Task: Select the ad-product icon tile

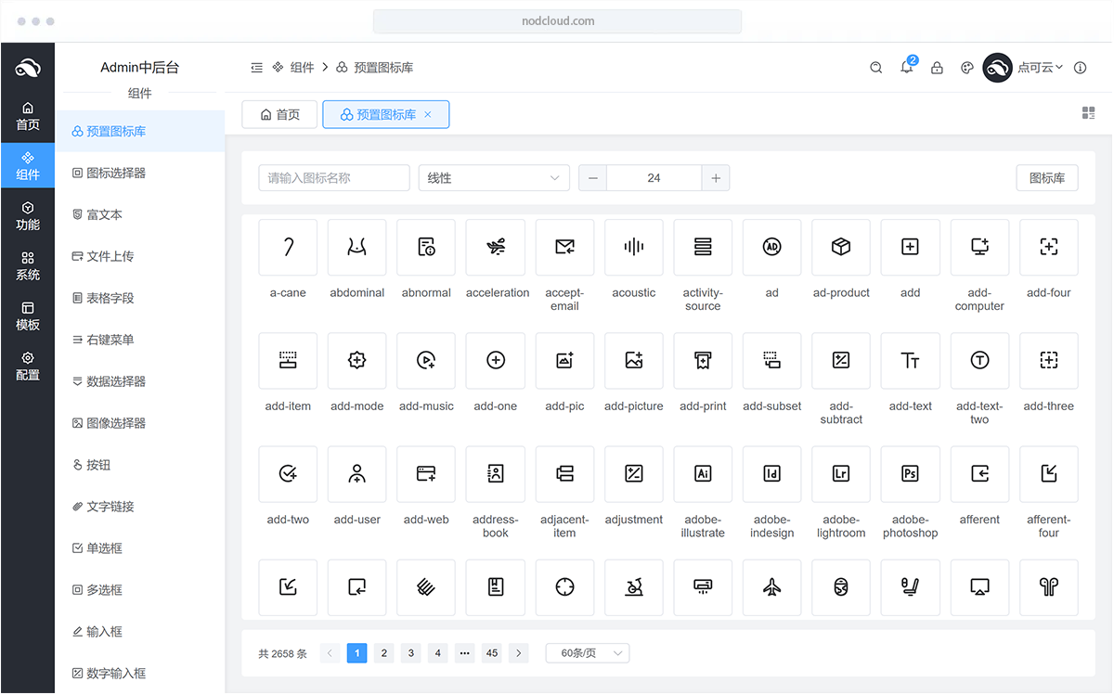Action: (840, 247)
